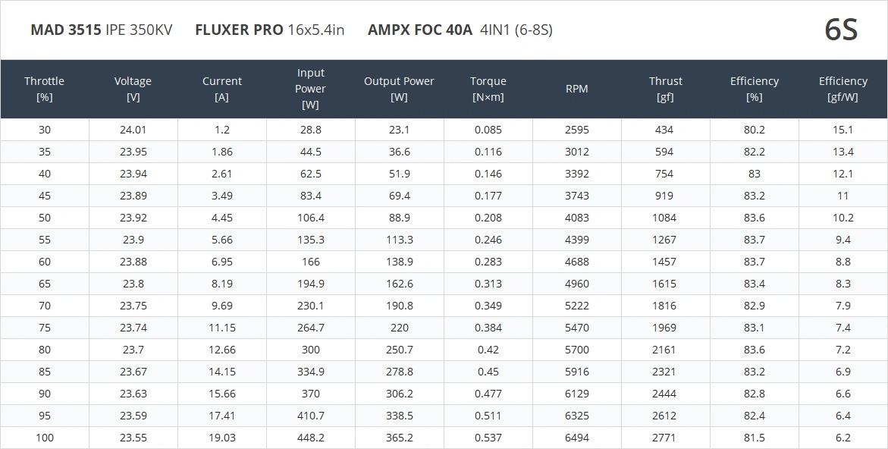Click the 6S voltage label
Screen dimensions: 888x449
[841, 30]
